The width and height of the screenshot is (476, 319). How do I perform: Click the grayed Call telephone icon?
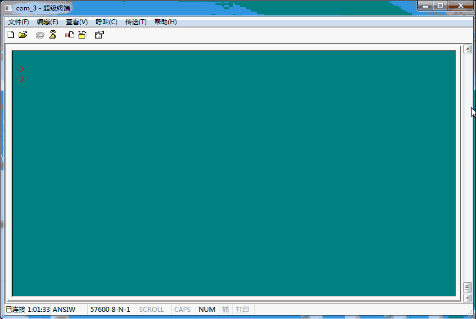[40, 35]
